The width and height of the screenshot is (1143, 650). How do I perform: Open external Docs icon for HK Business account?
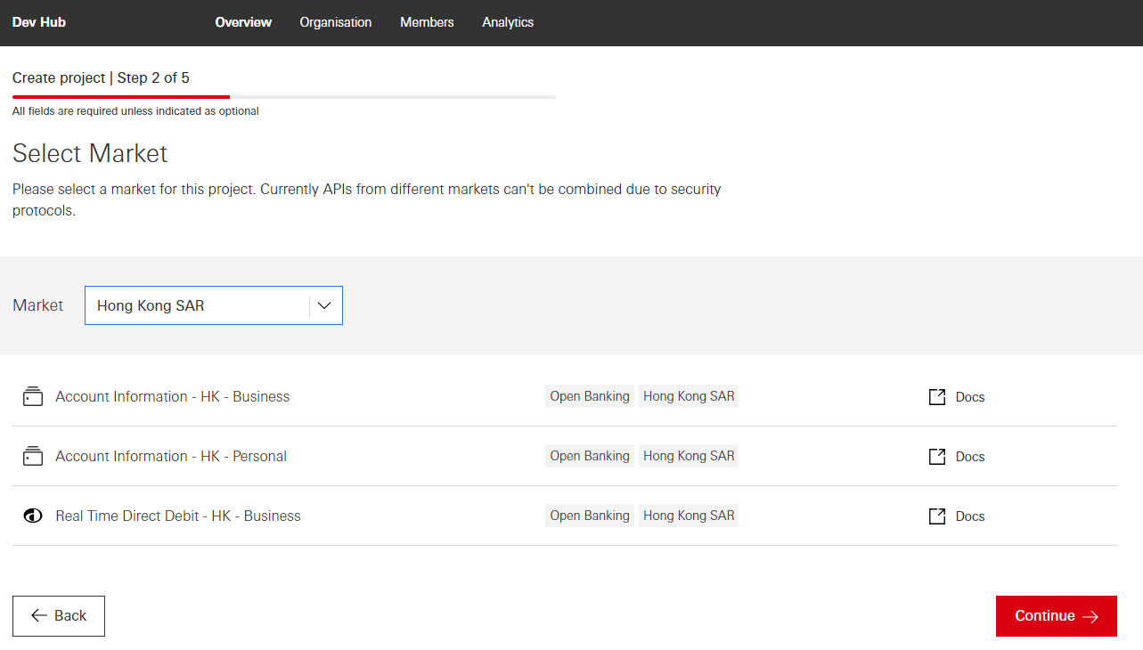pyautogui.click(x=937, y=397)
